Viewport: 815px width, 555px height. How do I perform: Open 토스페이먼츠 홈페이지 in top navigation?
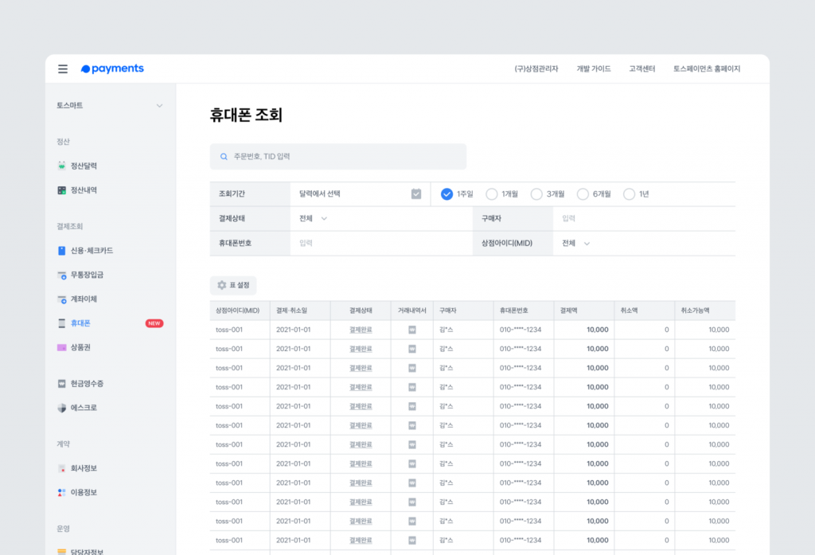coord(707,68)
